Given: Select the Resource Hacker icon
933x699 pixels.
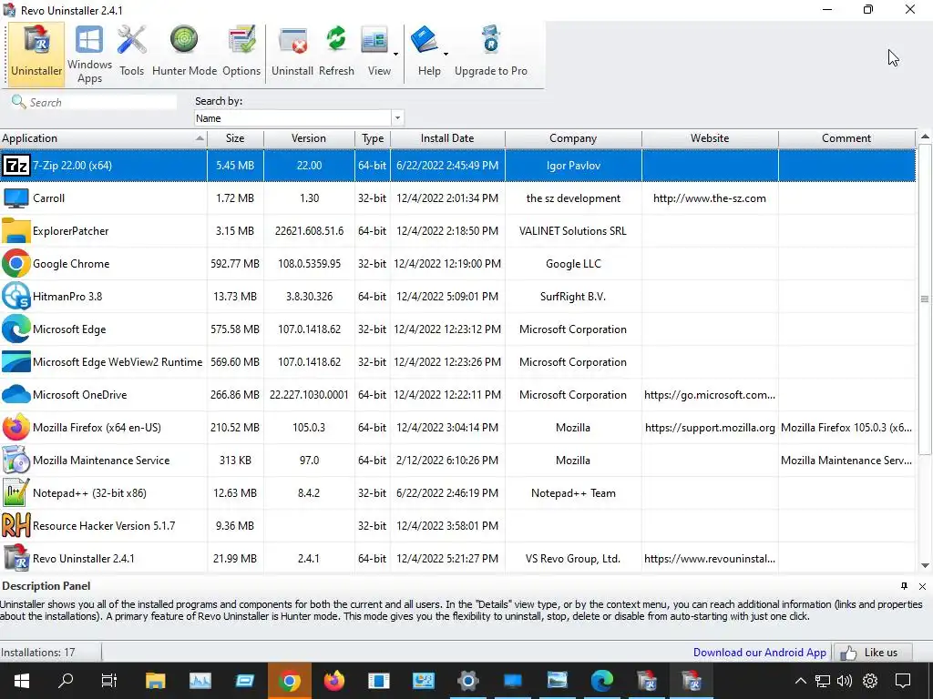Looking at the screenshot, I should pyautogui.click(x=16, y=525).
